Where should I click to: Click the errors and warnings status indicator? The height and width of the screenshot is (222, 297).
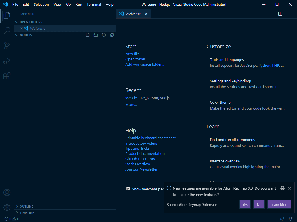click(12, 219)
